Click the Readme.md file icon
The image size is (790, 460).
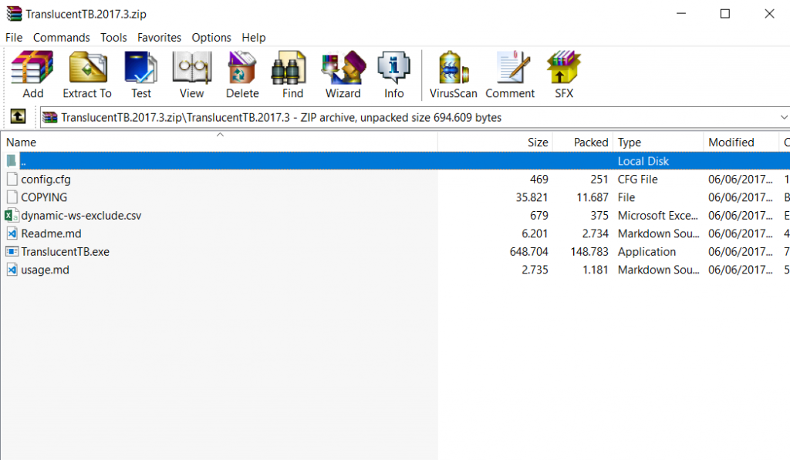tap(12, 233)
